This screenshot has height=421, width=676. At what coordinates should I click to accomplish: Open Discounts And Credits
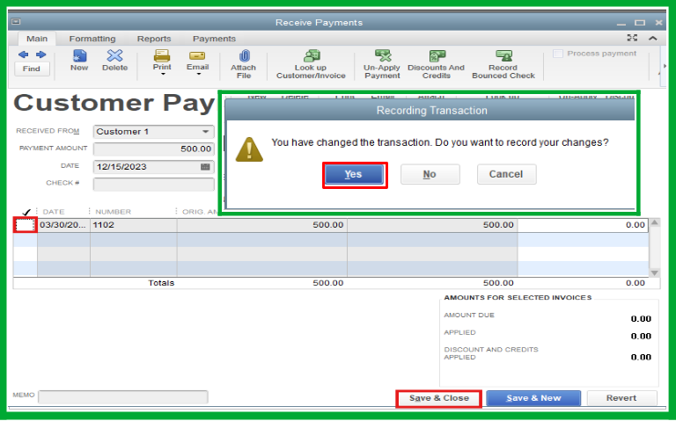tap(436, 64)
